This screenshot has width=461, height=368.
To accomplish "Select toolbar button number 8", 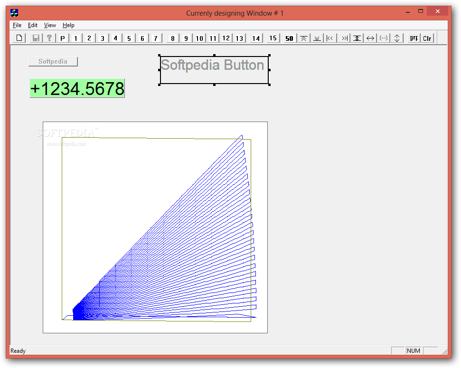I will [x=173, y=38].
